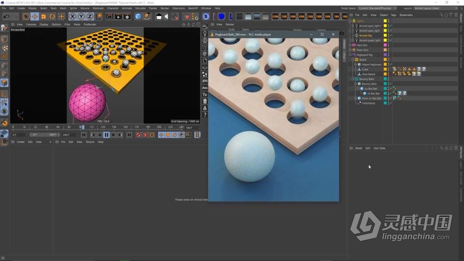The width and height of the screenshot is (464, 261).
Task: Click the end frame 240 F field
Action: 69,135
